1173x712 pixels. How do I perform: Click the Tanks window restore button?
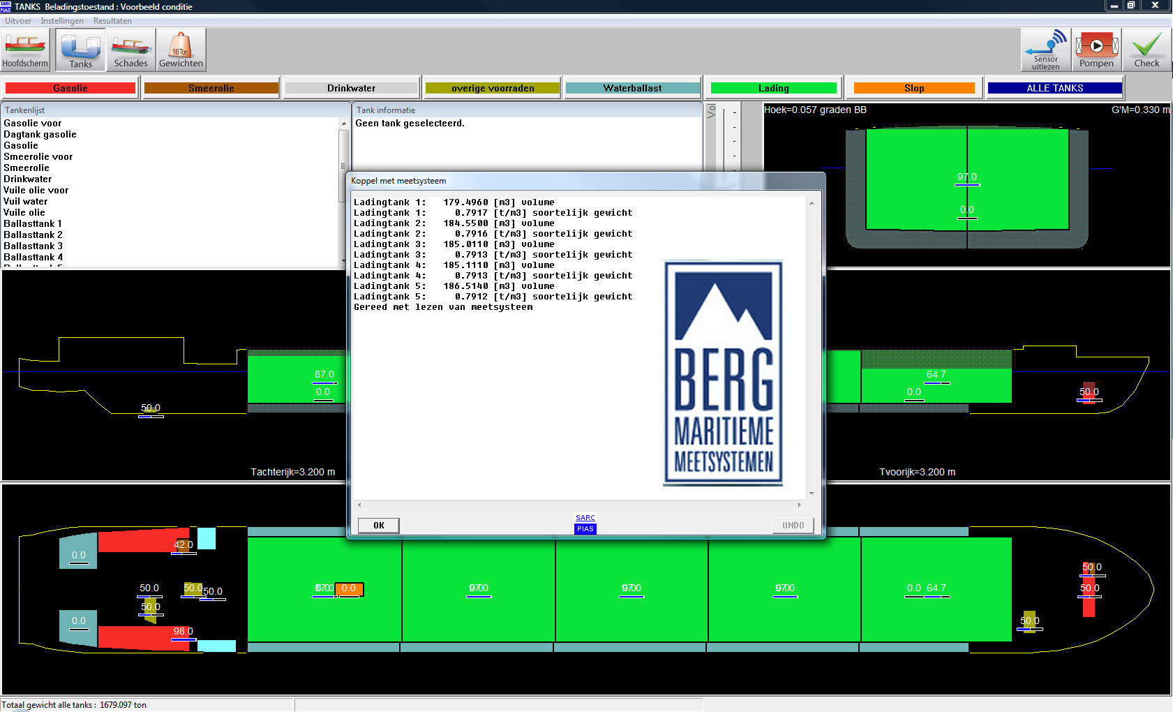tap(1131, 5)
